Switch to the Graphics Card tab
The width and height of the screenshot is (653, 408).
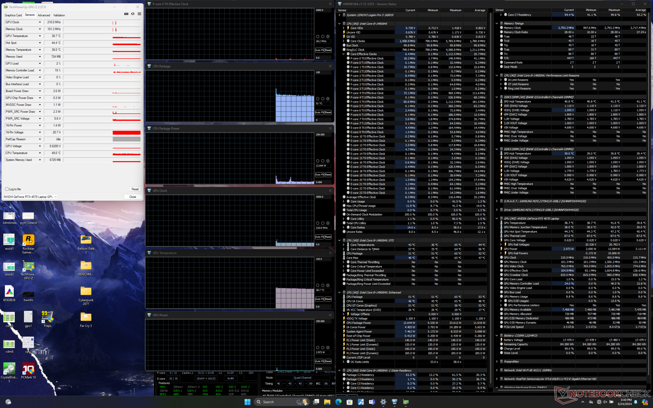13,15
